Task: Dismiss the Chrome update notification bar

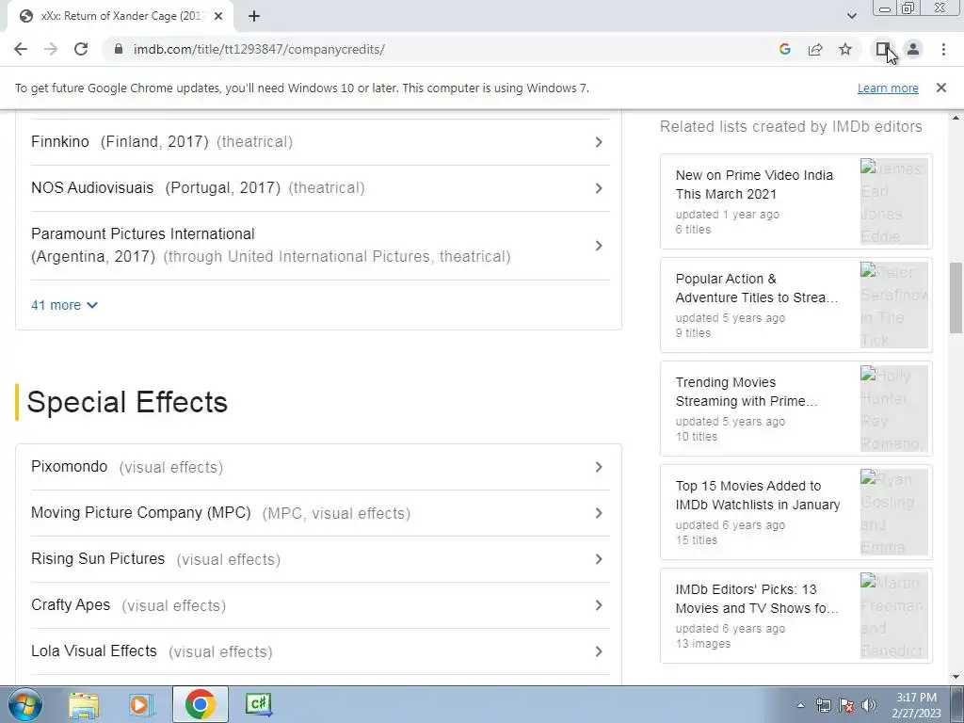Action: point(940,88)
